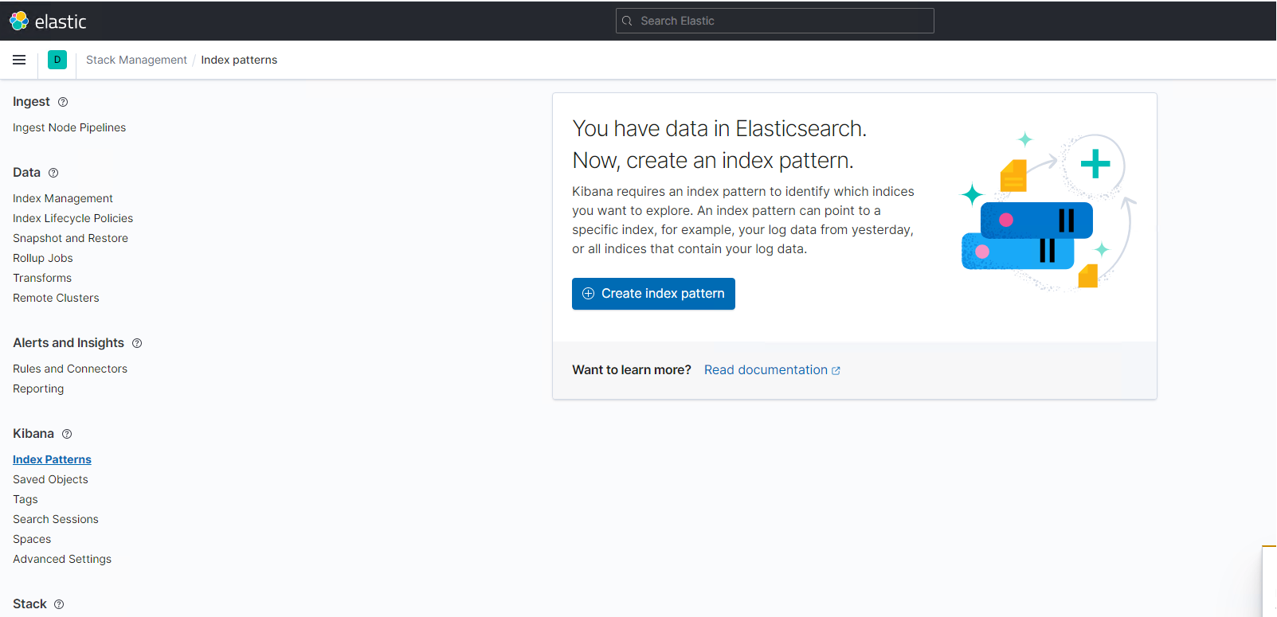Open Remote Clusters
Image resolution: width=1277 pixels, height=617 pixels.
56,298
